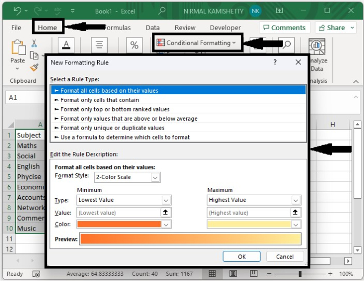Click the zoom slider handle

pyautogui.click(x=300, y=274)
